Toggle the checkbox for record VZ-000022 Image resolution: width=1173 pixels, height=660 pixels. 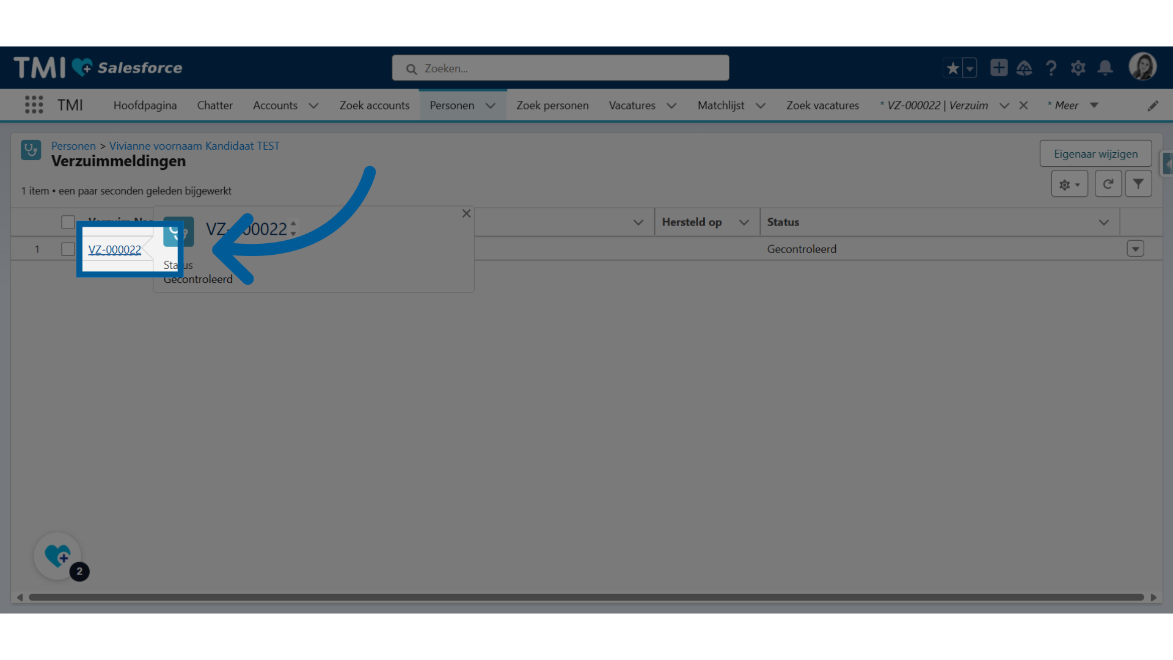coord(68,249)
